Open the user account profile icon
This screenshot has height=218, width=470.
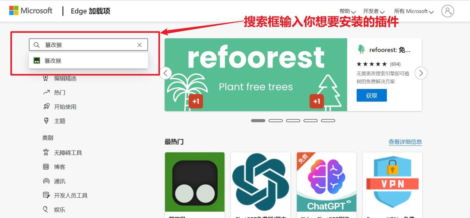(448, 11)
